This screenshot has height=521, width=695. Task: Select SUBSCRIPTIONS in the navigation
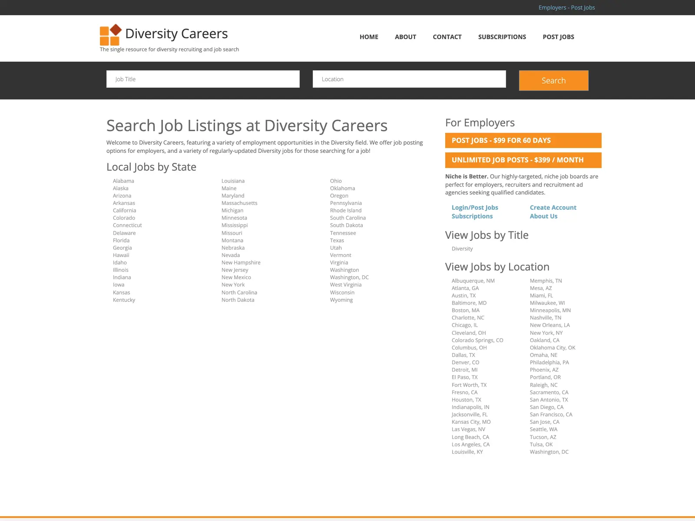click(x=502, y=37)
